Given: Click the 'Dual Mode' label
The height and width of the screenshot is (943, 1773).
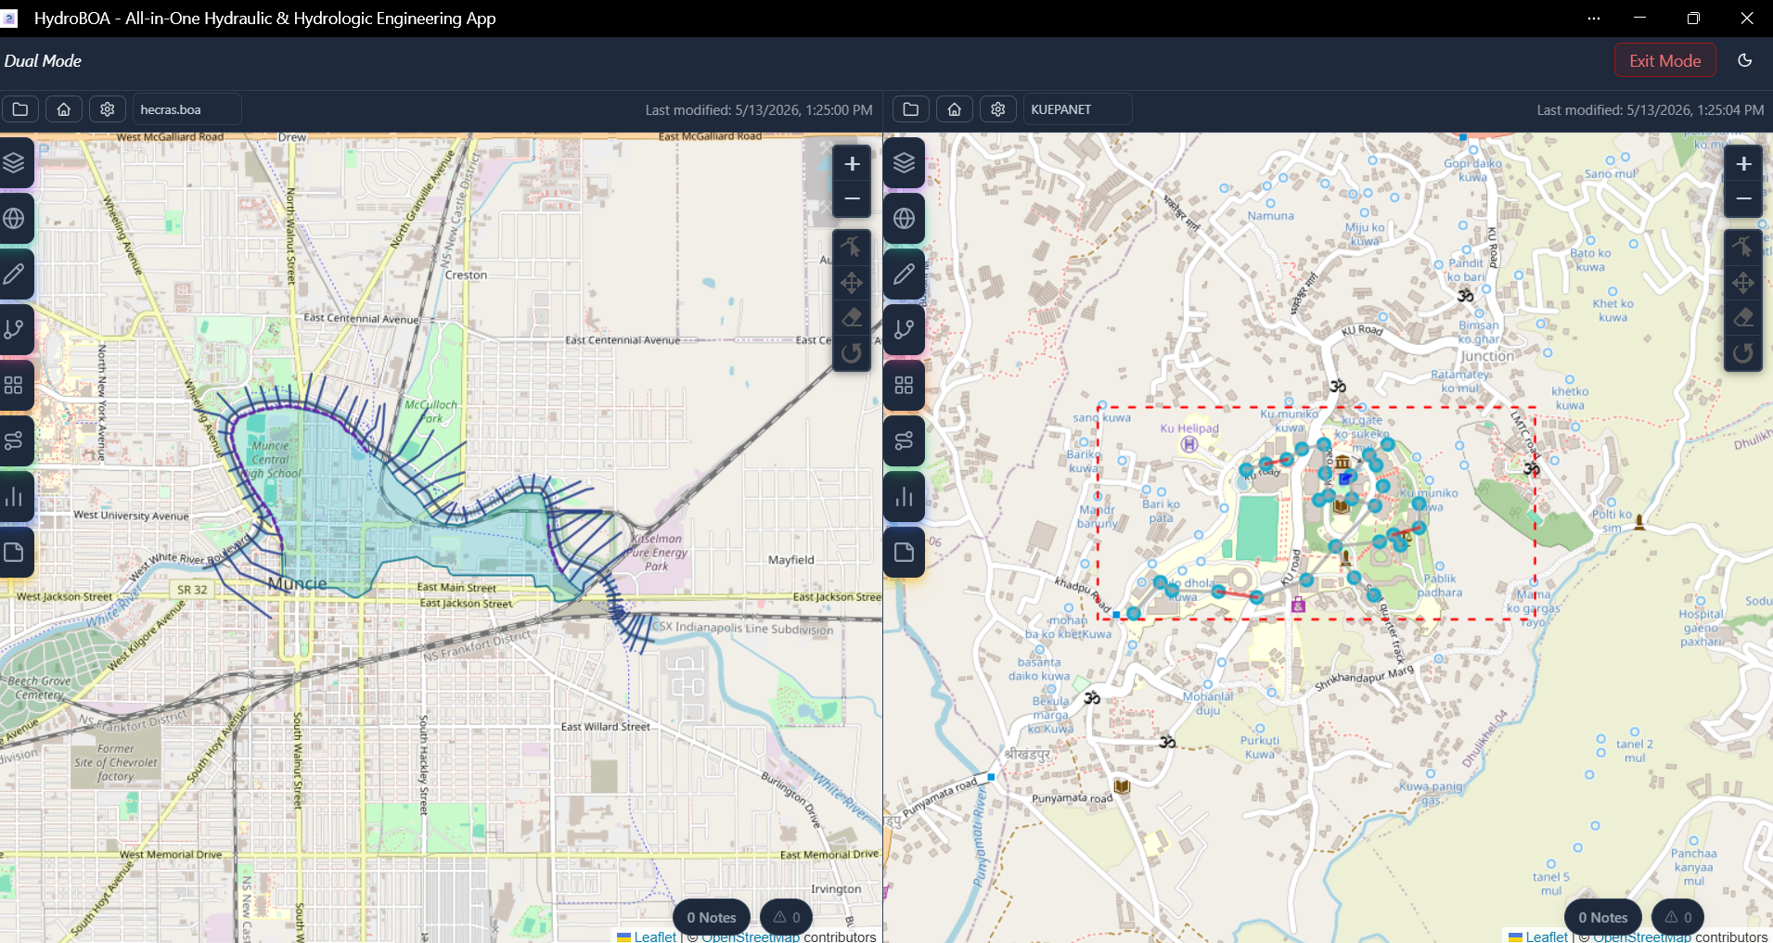Looking at the screenshot, I should (x=43, y=61).
